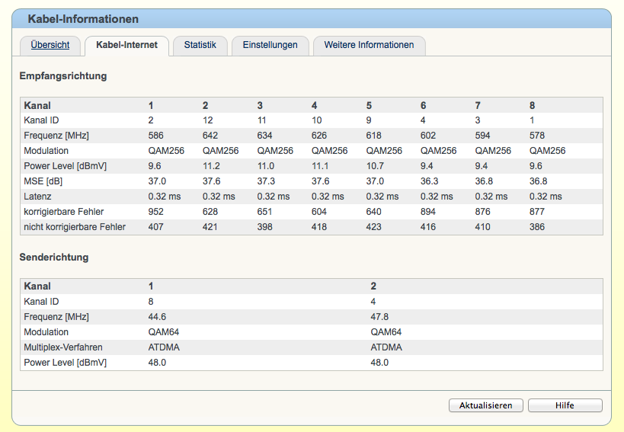Select the 586 MHz downstream frequency cell

point(156,136)
